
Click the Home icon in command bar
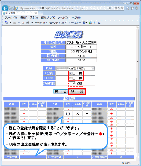6,23
